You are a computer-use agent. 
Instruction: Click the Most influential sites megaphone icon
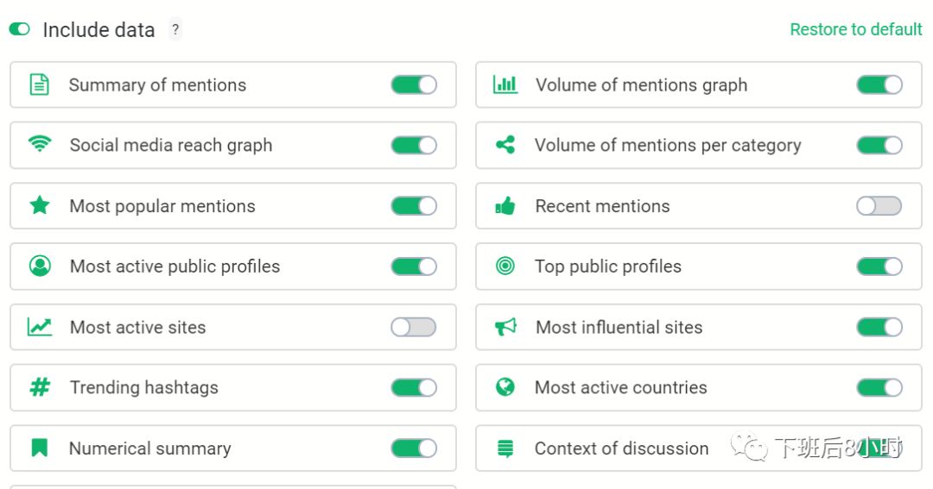coord(505,326)
